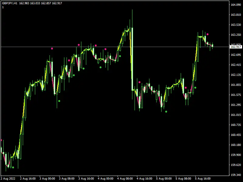Click the 159.340 price axis label
243x182 pixels.
(x=236, y=175)
